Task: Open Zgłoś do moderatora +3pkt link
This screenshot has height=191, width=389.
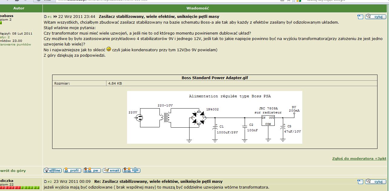Action: coord(359,158)
